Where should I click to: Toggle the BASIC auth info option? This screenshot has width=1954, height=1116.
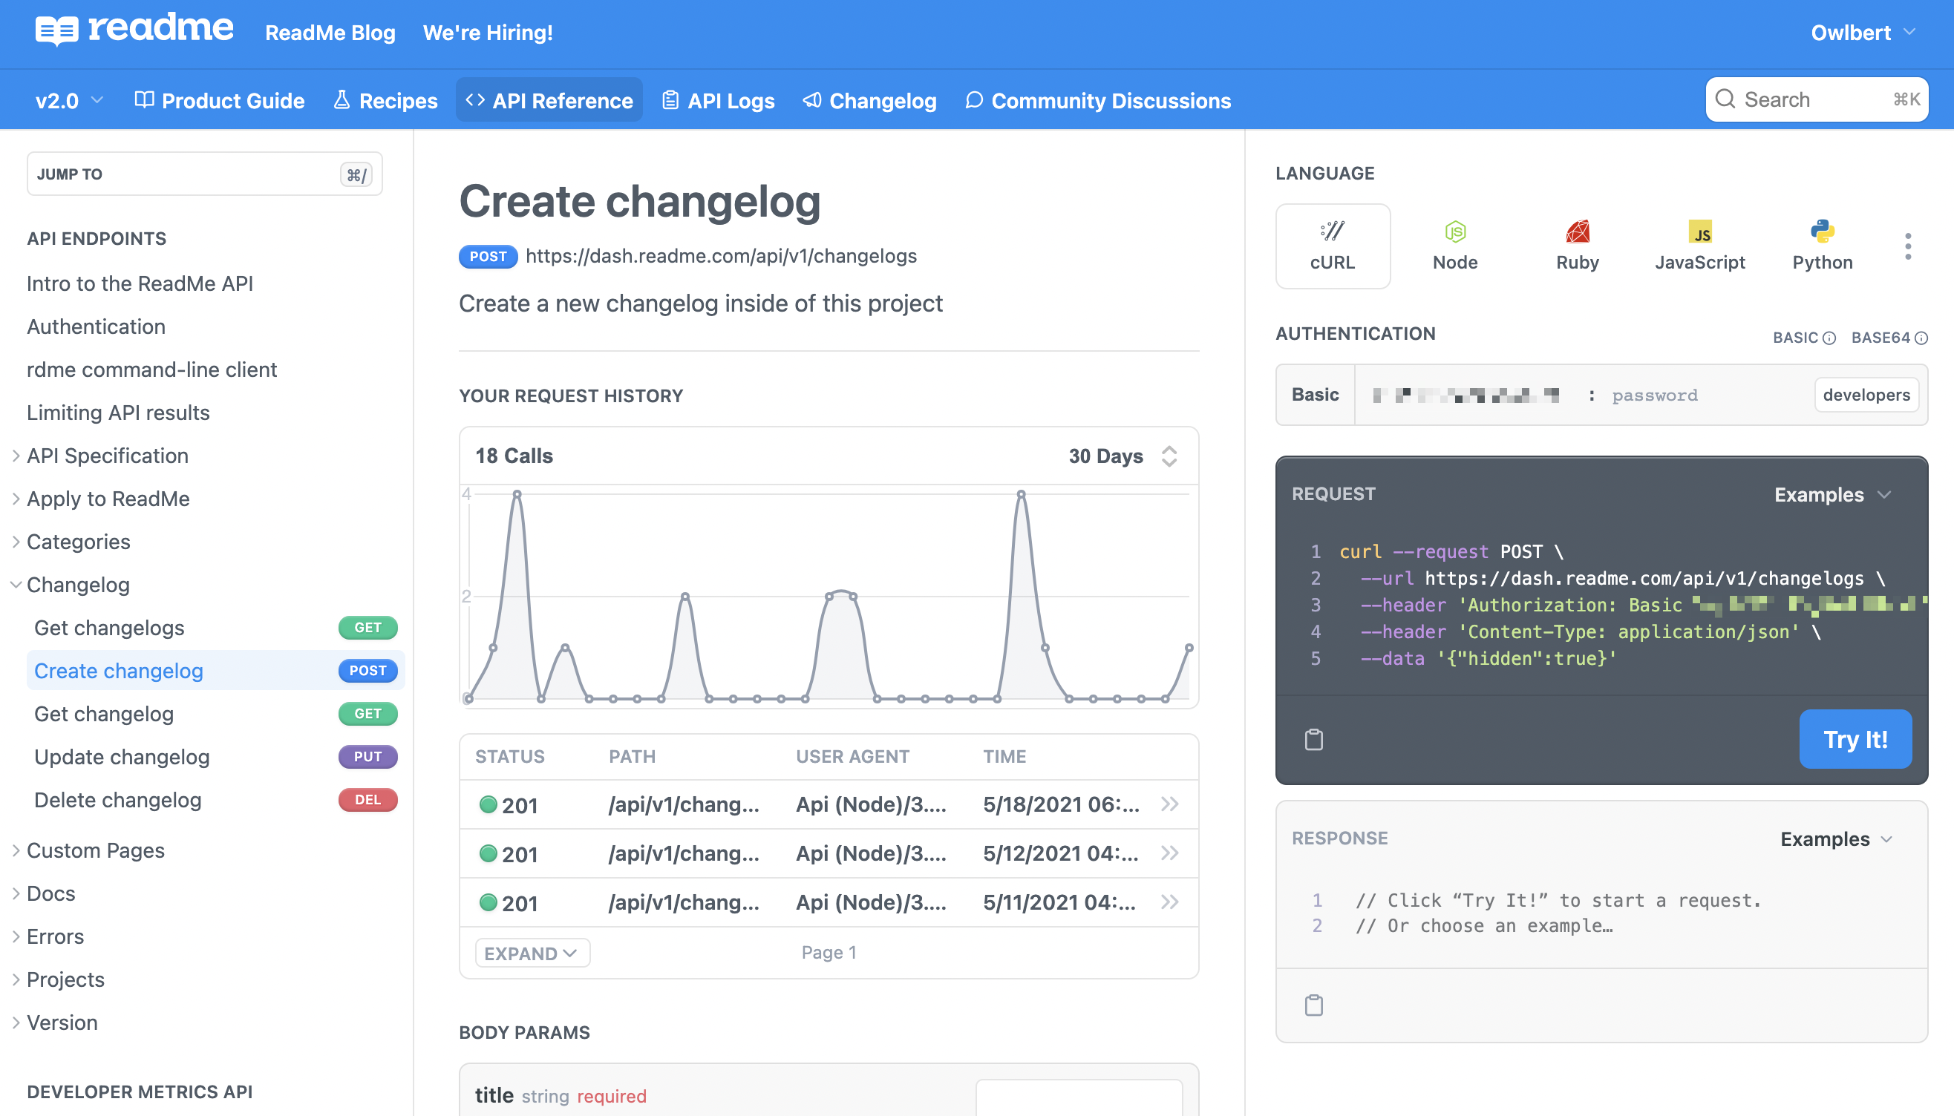[x=1803, y=338]
